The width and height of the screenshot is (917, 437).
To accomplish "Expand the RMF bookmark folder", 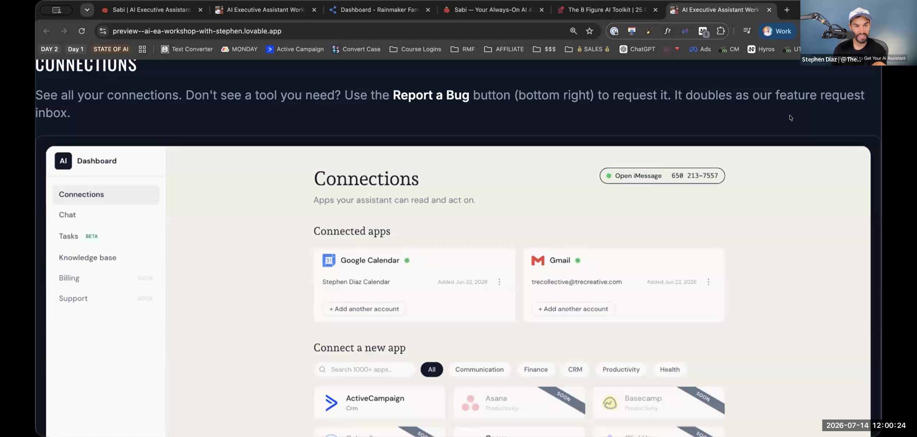I will point(463,49).
